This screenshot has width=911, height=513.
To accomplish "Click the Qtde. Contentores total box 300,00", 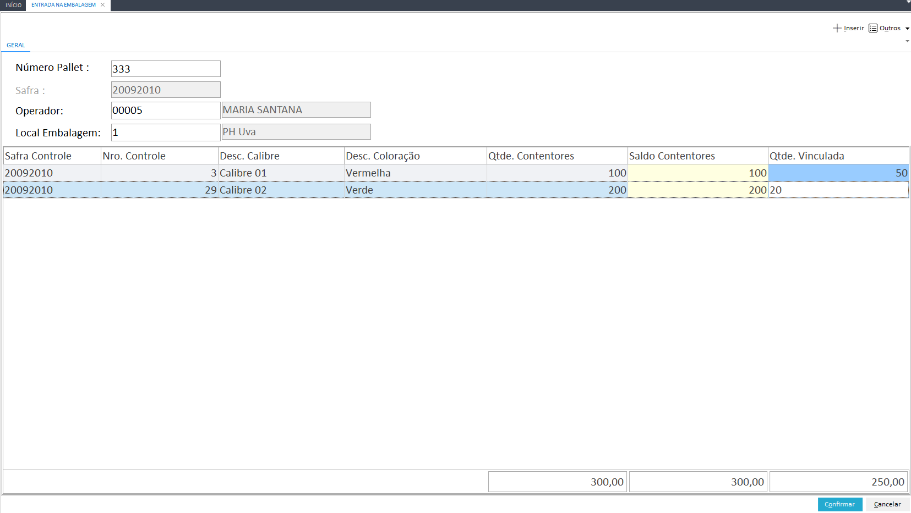I will pyautogui.click(x=558, y=482).
